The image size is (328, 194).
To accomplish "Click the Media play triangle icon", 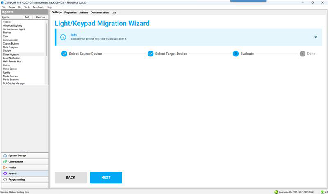I will 5,167.
